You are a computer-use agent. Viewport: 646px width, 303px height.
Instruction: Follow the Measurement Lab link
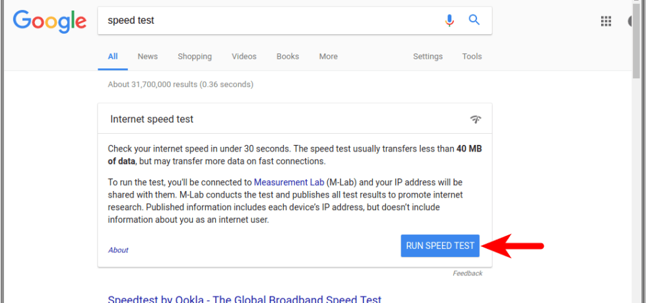click(x=288, y=182)
